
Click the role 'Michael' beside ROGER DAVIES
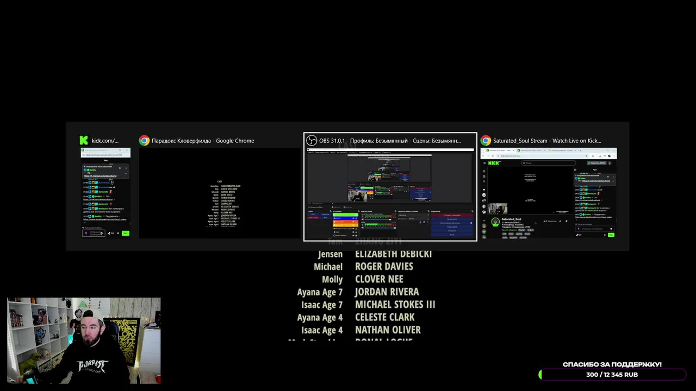coord(328,267)
